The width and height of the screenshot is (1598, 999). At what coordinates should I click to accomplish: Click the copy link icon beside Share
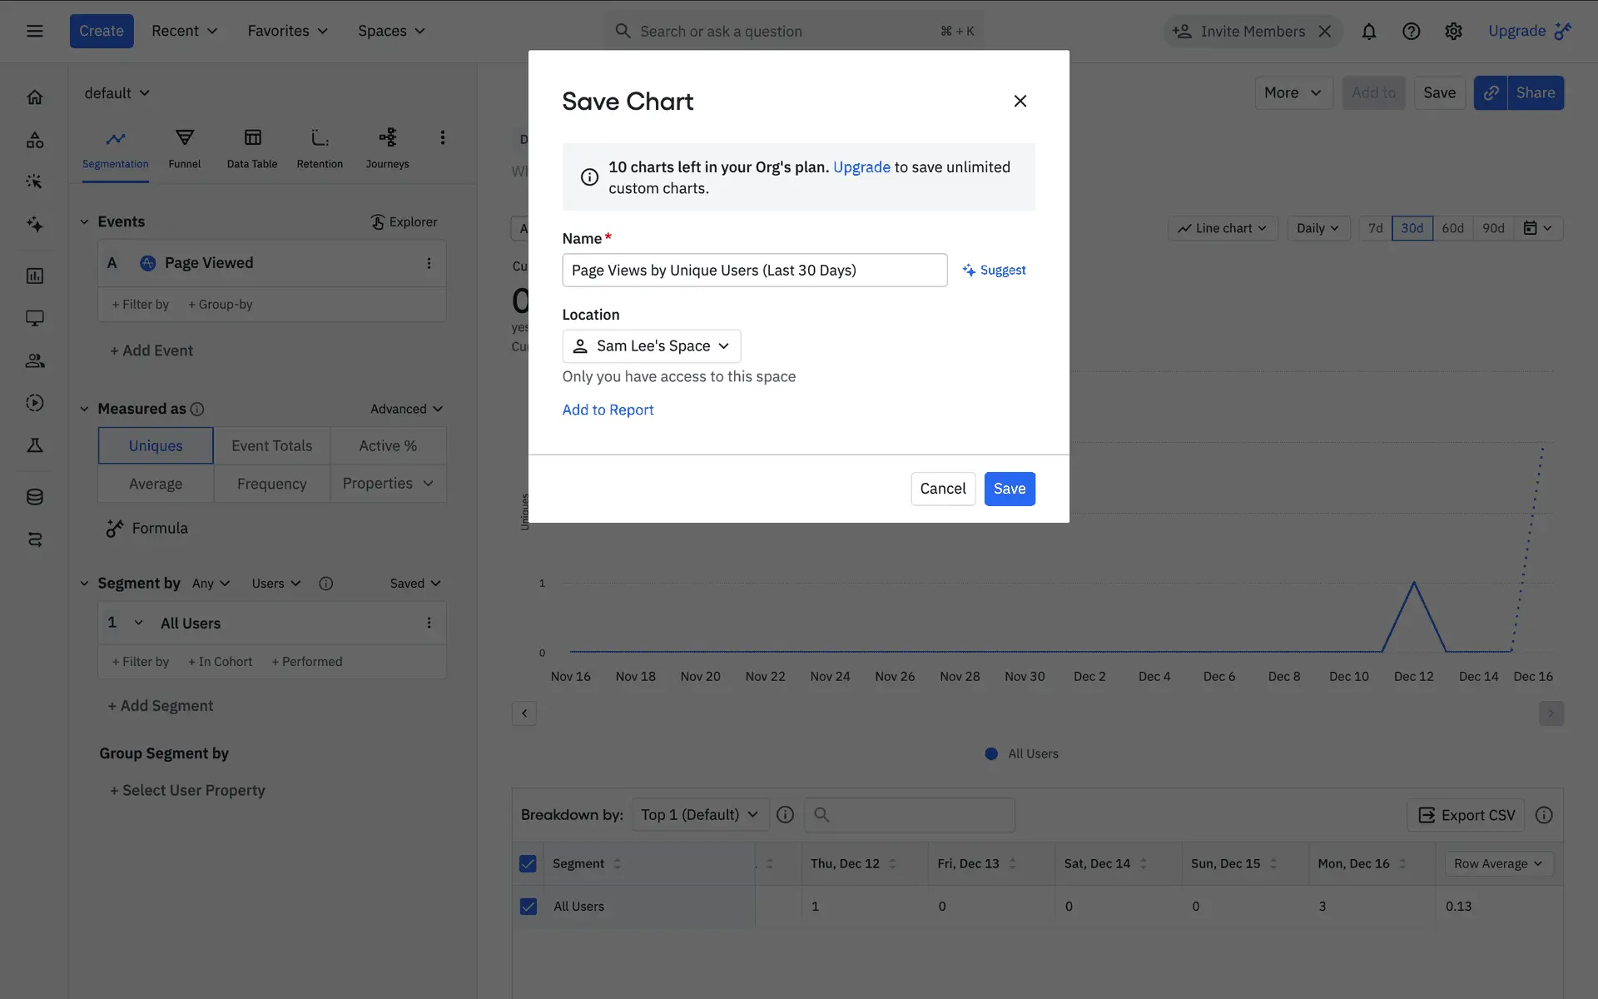1491,93
